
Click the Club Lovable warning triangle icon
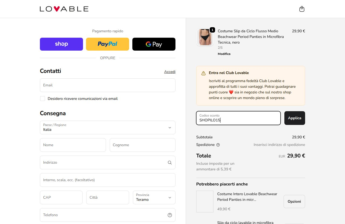pyautogui.click(x=203, y=73)
